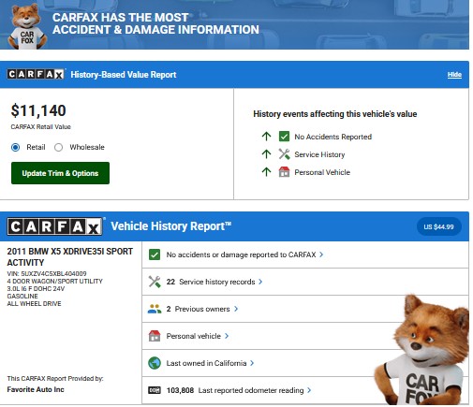
Task: Select the Wholesale radio button
Action: [x=58, y=147]
